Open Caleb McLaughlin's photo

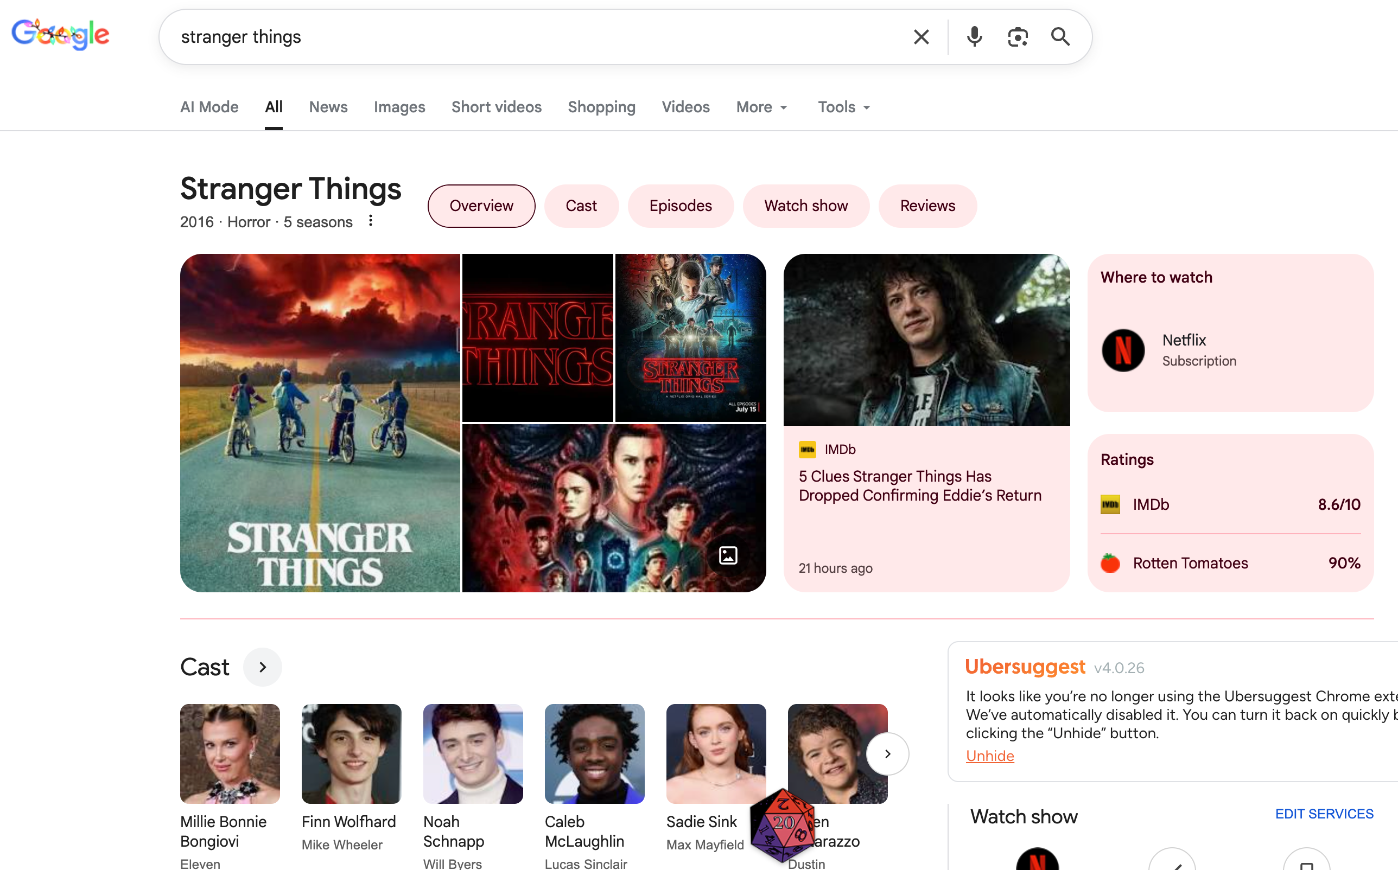595,754
